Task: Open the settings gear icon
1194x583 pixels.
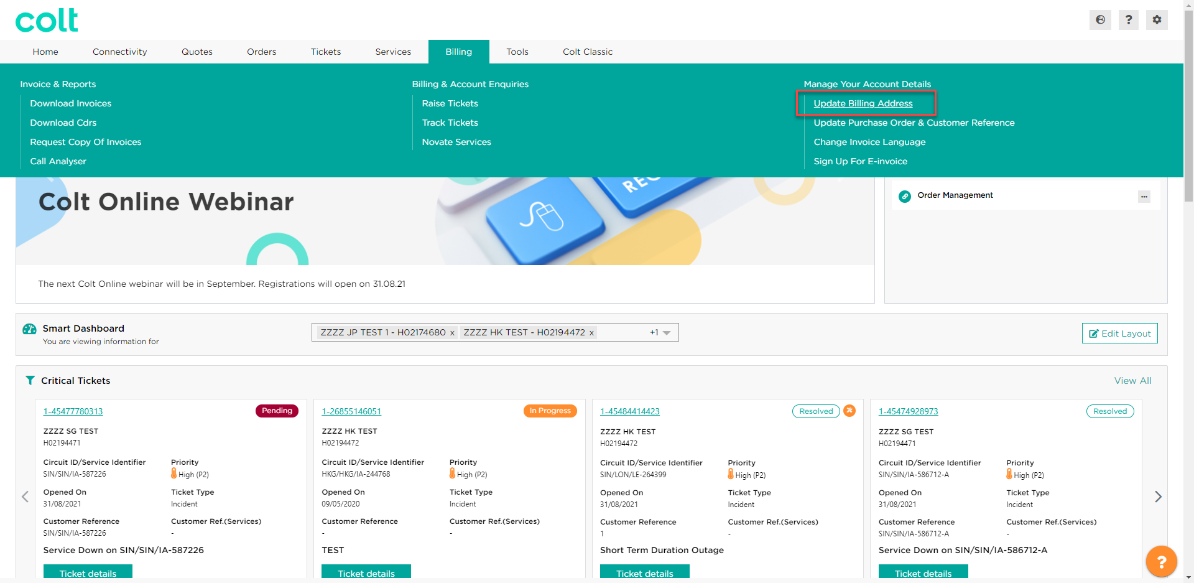Action: click(1157, 20)
